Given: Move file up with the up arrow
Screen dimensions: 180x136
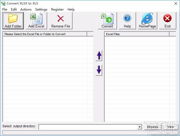Looking at the screenshot, I should (99, 56).
